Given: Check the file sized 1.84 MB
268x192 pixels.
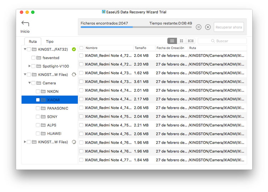Looking at the screenshot, I should [x=81, y=160].
